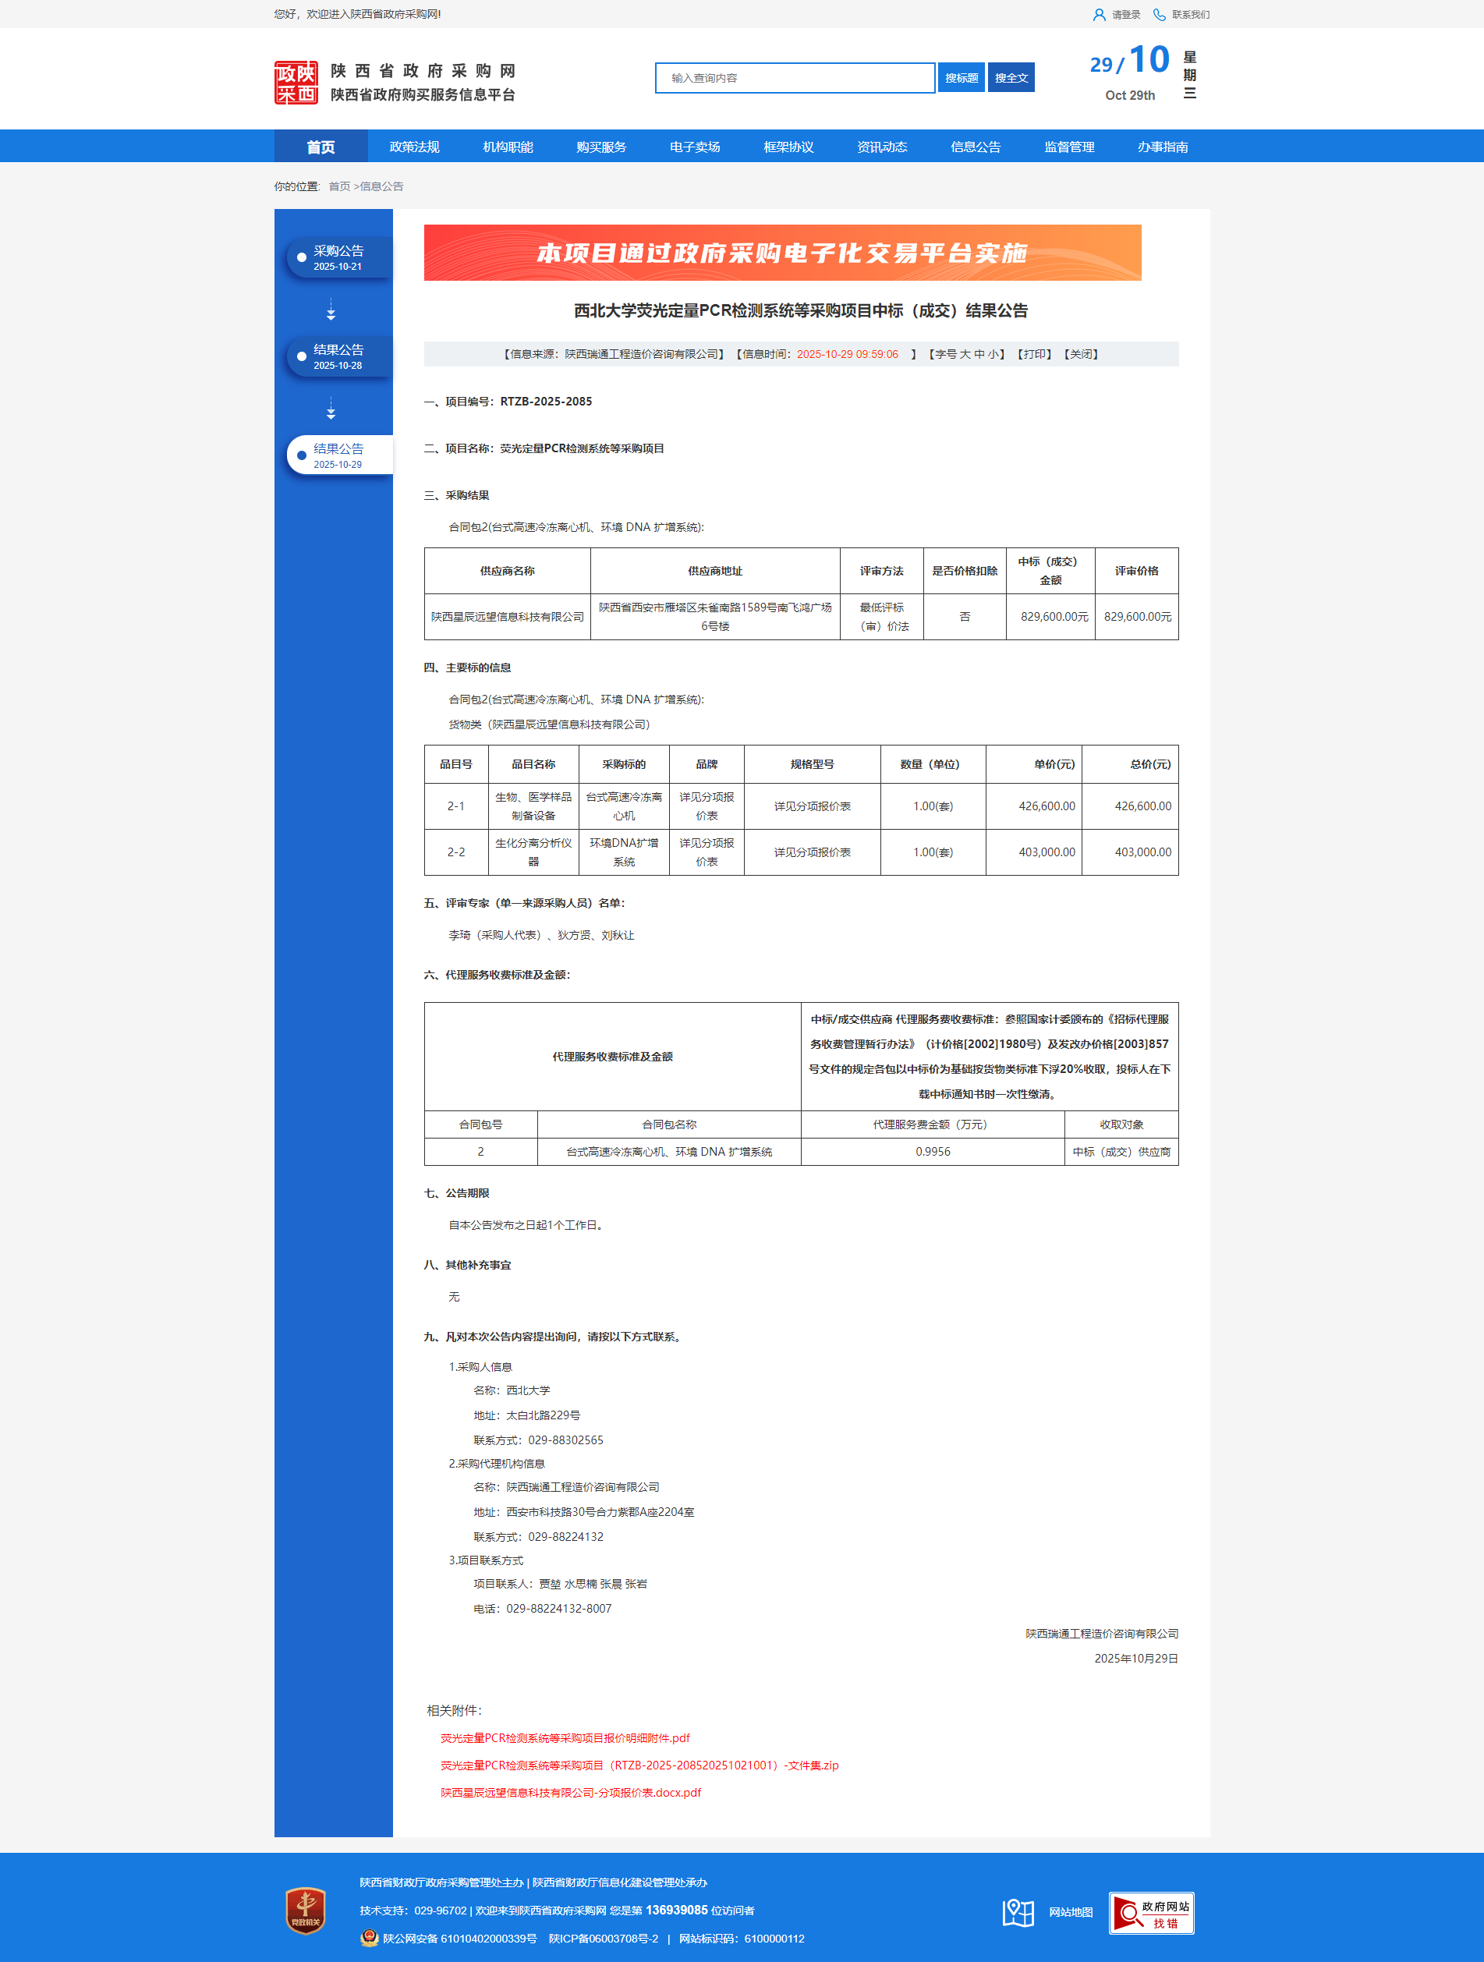Set font size to 大 (large)
The image size is (1484, 1962).
pyautogui.click(x=965, y=354)
